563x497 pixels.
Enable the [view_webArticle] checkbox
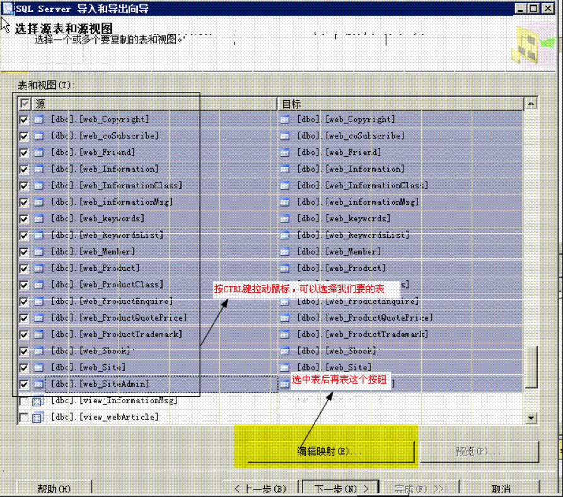coord(24,417)
